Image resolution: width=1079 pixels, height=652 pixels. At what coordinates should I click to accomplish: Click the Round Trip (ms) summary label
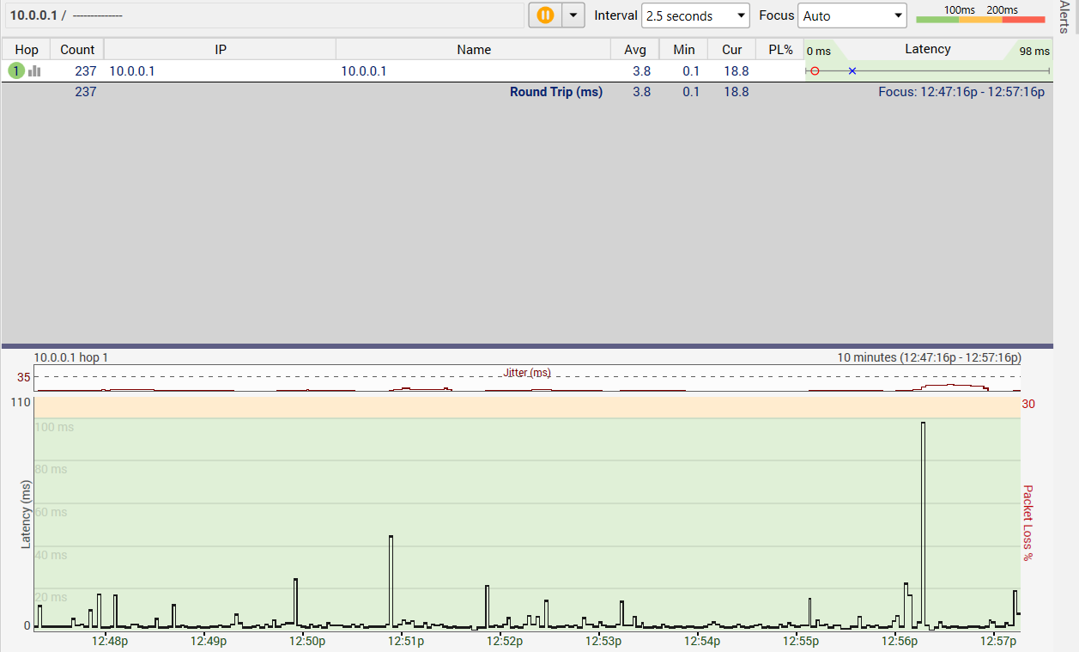(556, 92)
